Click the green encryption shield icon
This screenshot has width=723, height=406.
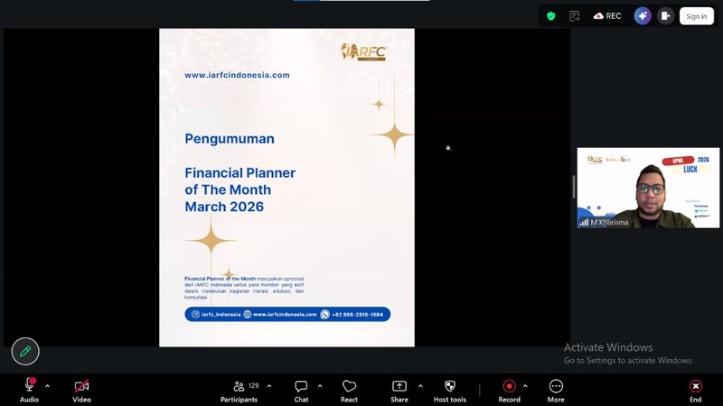point(551,16)
